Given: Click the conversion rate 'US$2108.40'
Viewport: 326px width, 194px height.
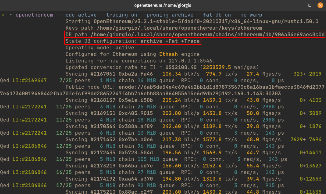Looking at the screenshot, I should (181, 67).
